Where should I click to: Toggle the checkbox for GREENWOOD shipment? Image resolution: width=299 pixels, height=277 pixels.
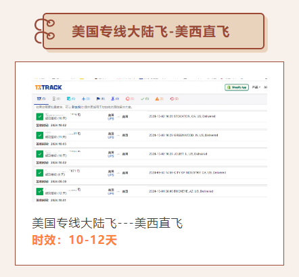tap(40, 135)
